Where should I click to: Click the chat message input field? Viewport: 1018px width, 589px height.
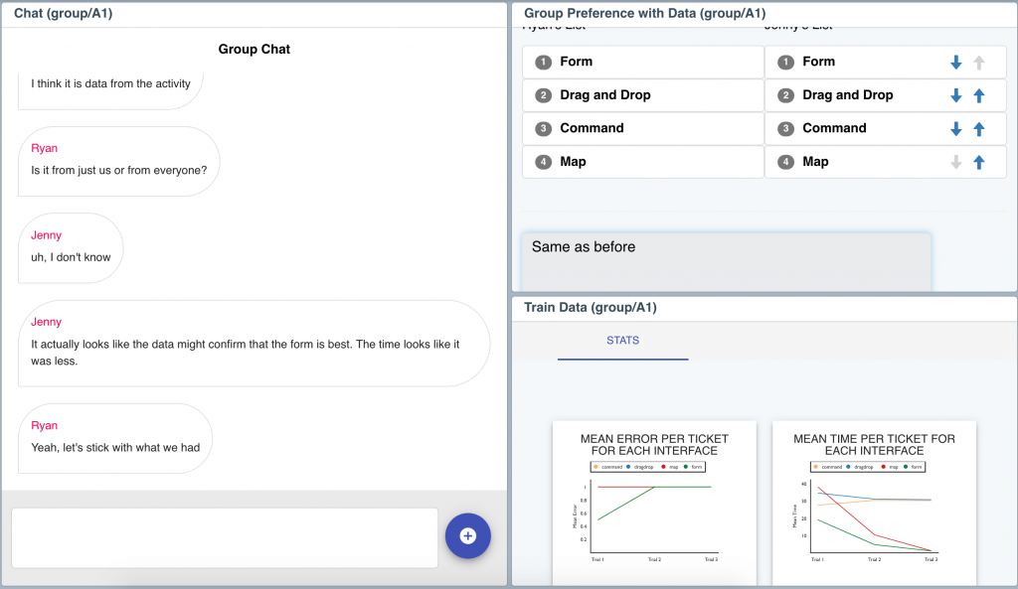point(225,537)
